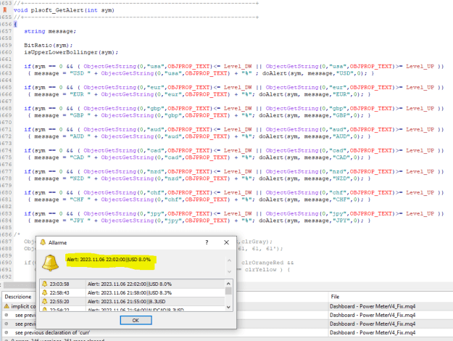Click the bookmark marker beside plsoft_GetAlert function
This screenshot has height=341, width=453.
pos(5,10)
